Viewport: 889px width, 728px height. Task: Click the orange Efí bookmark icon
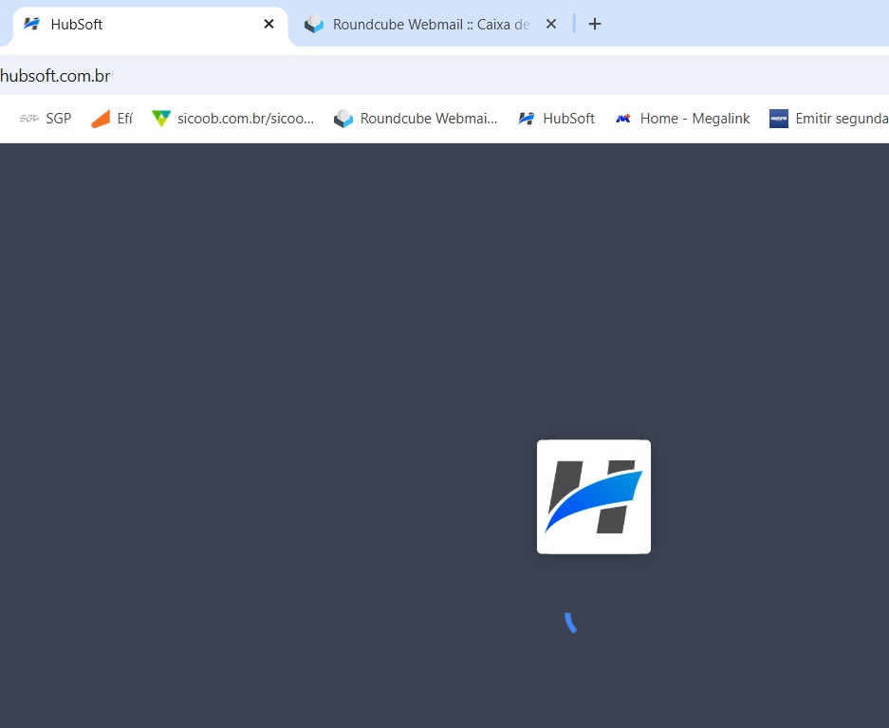point(101,119)
